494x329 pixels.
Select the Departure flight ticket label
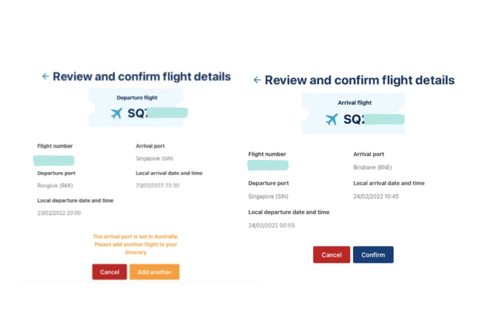(x=137, y=98)
